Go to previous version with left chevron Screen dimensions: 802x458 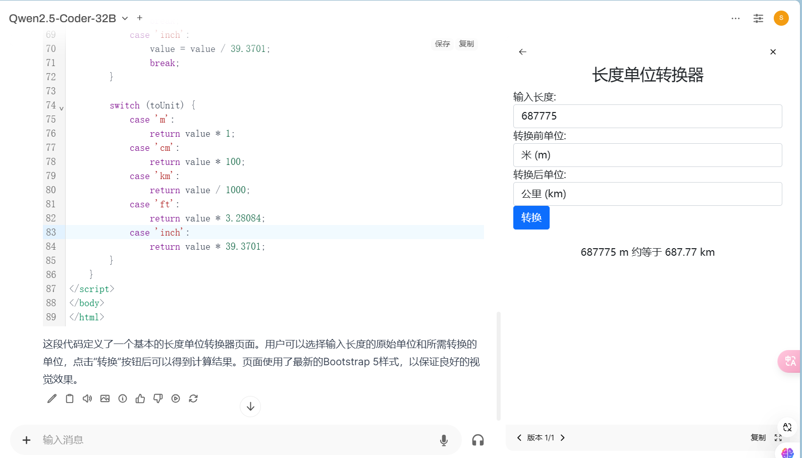click(519, 438)
